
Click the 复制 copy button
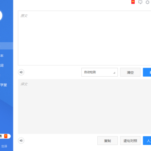click(x=107, y=141)
